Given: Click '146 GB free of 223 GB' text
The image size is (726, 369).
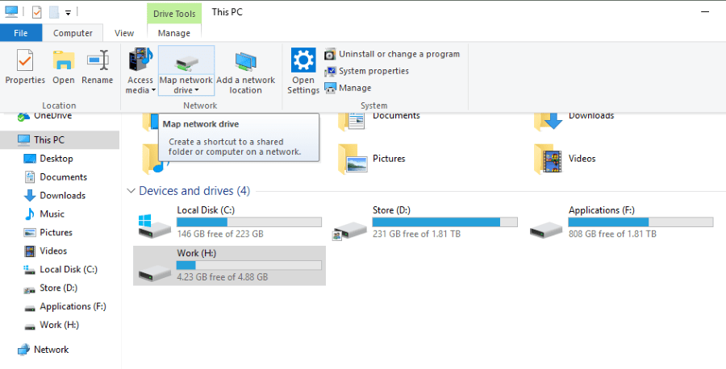Looking at the screenshot, I should [220, 234].
